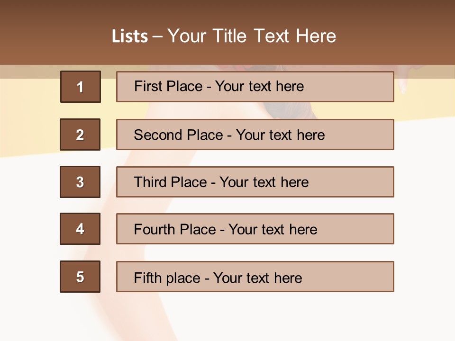Click the word "Fifth" in the bottom bar
Screen dimensions: 455x341
tap(147, 278)
